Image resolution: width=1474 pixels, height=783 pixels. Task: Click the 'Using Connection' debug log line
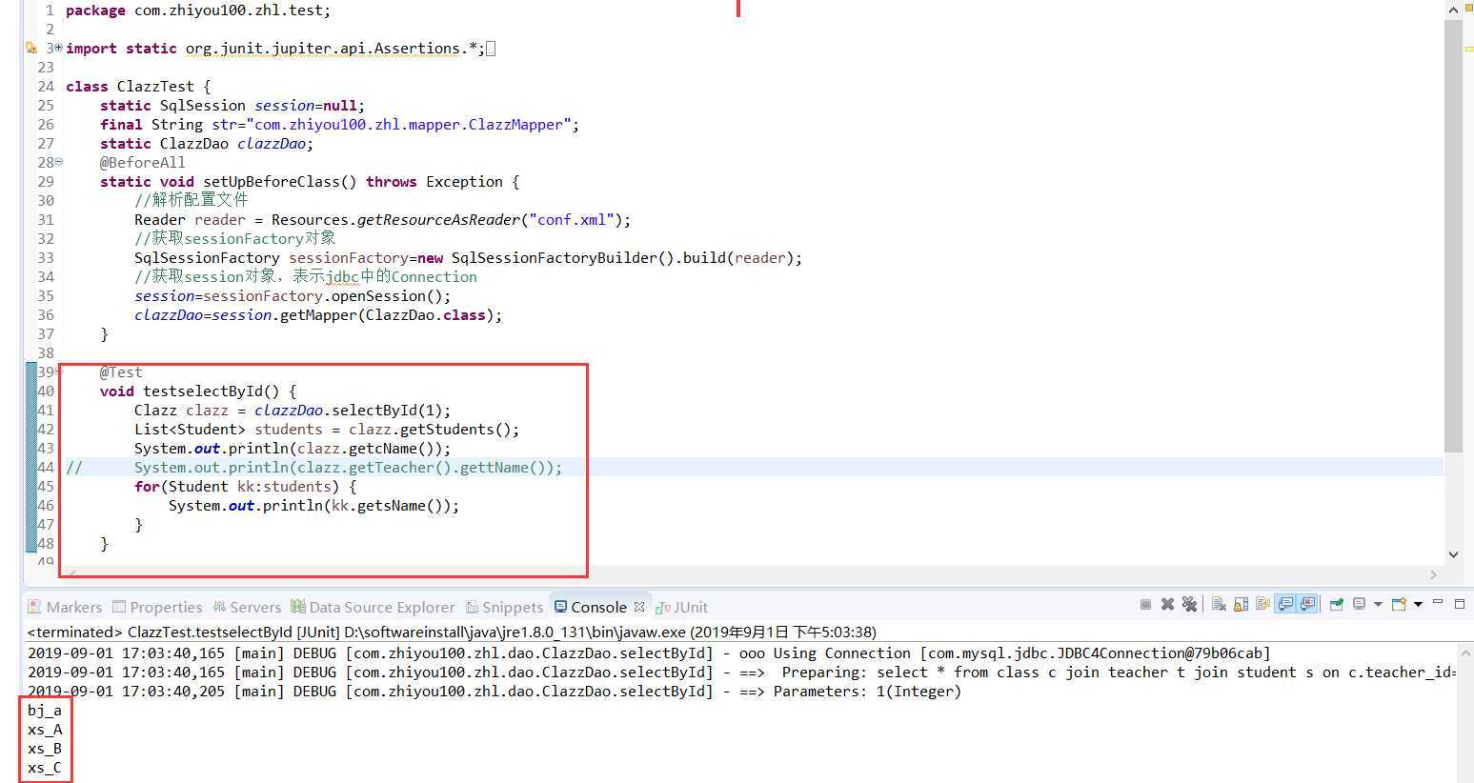click(649, 652)
